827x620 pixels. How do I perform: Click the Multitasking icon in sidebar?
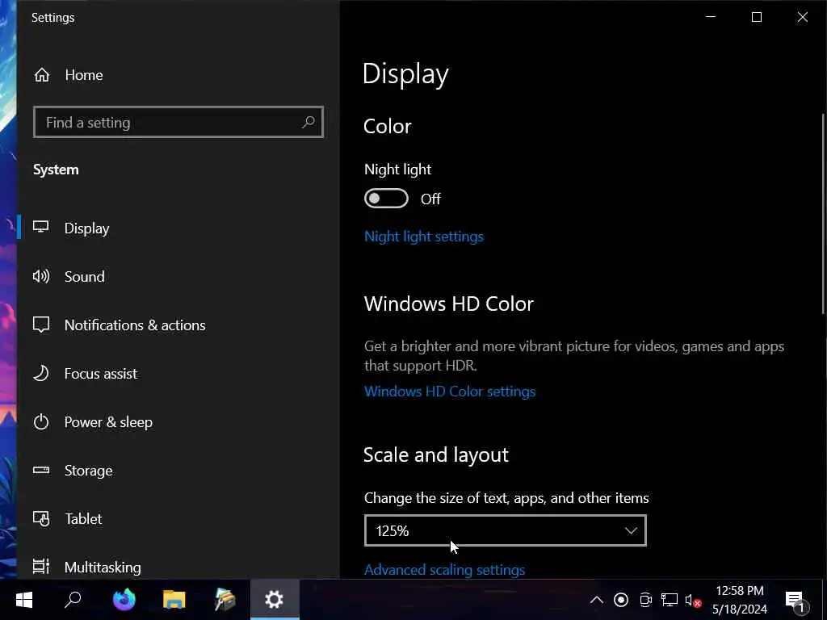pos(40,567)
